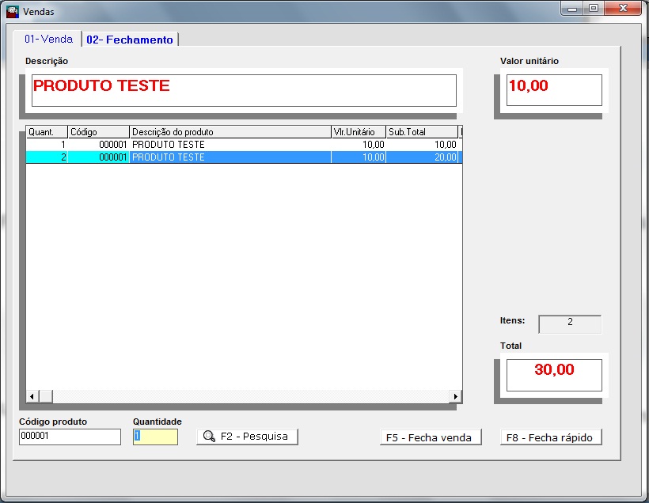Click the grid's scroll right arrow
The width and height of the screenshot is (649, 503).
pyautogui.click(x=455, y=396)
